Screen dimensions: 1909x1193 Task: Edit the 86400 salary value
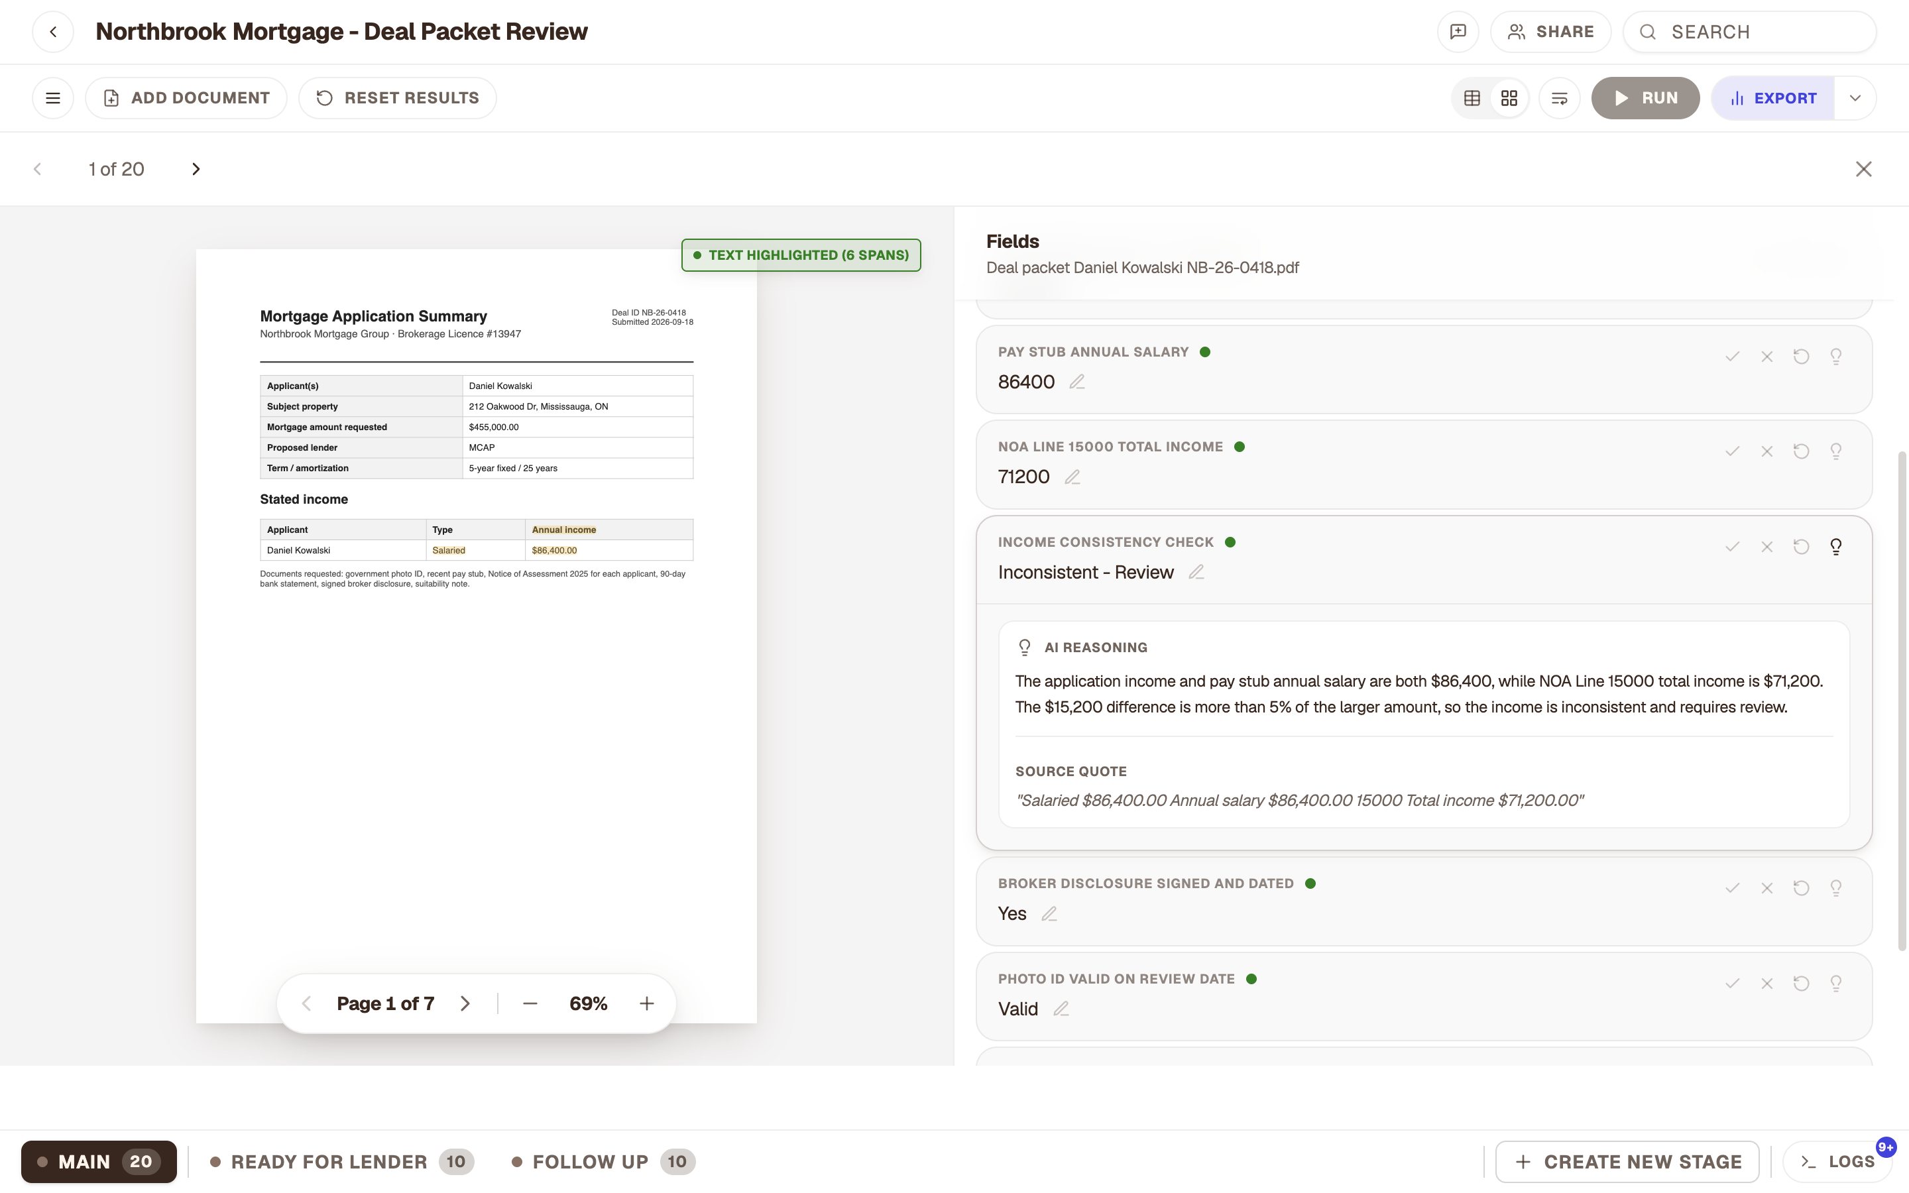1076,382
